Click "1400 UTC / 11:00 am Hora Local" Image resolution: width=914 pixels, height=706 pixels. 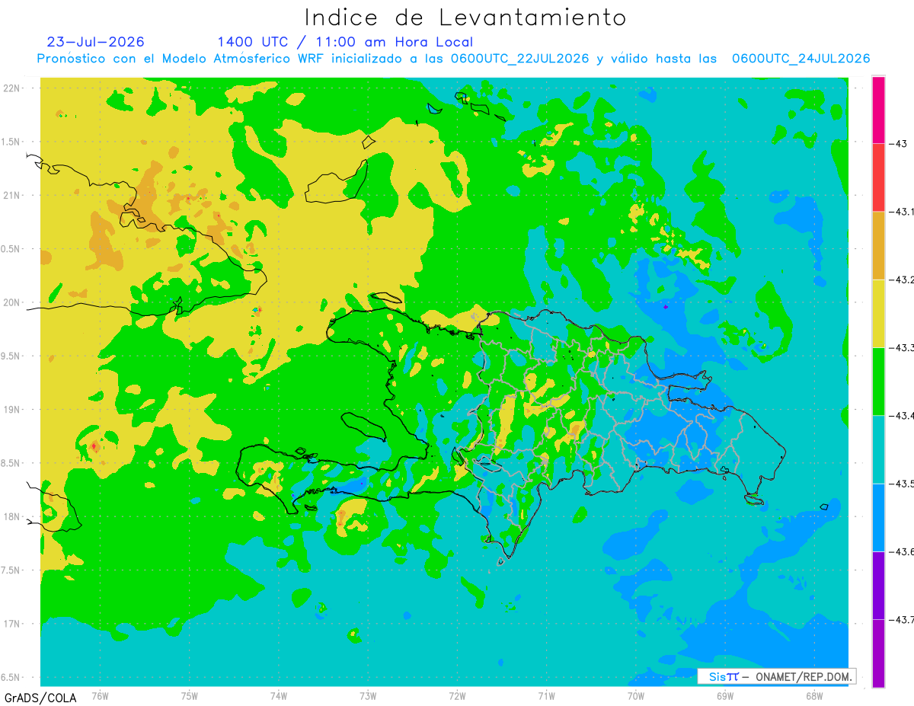[x=345, y=42]
